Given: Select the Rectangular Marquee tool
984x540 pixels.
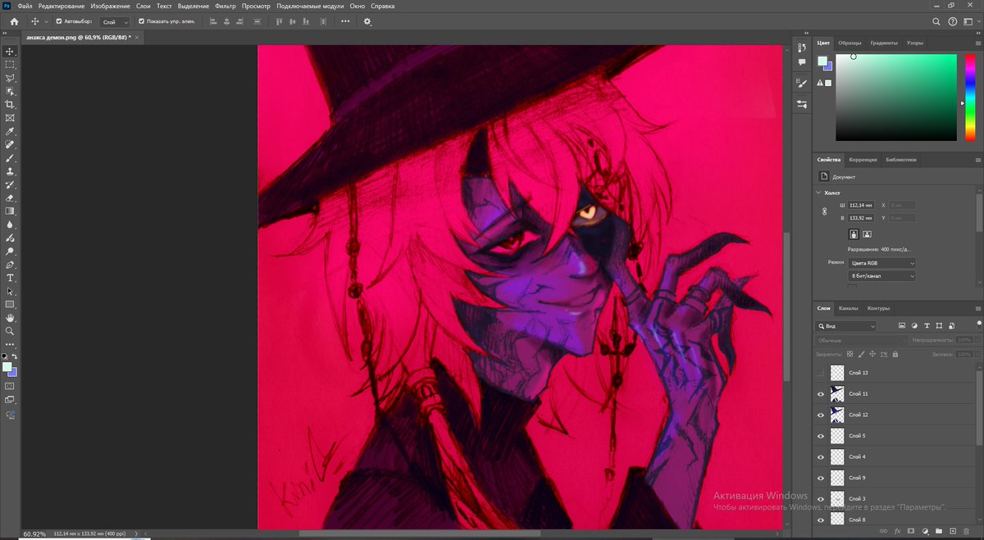Looking at the screenshot, I should point(10,64).
